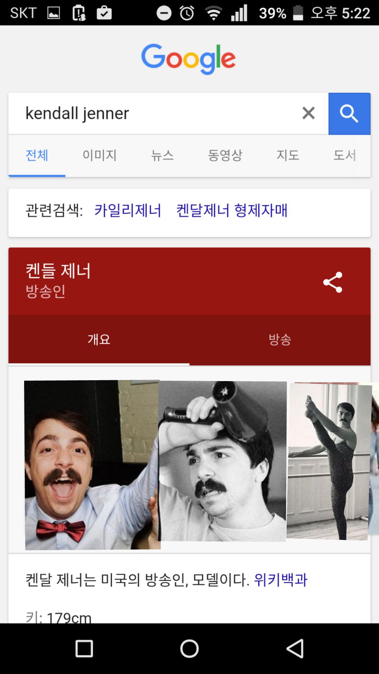Tap the 관련검색 label
Viewport: 379px width, 674px height.
[x=54, y=210]
